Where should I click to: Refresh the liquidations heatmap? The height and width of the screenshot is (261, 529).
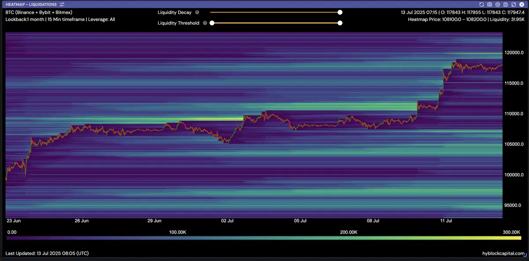pos(481,4)
